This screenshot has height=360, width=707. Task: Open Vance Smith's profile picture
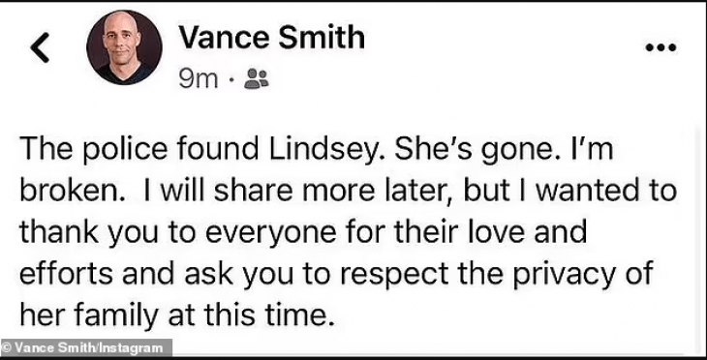coord(124,47)
